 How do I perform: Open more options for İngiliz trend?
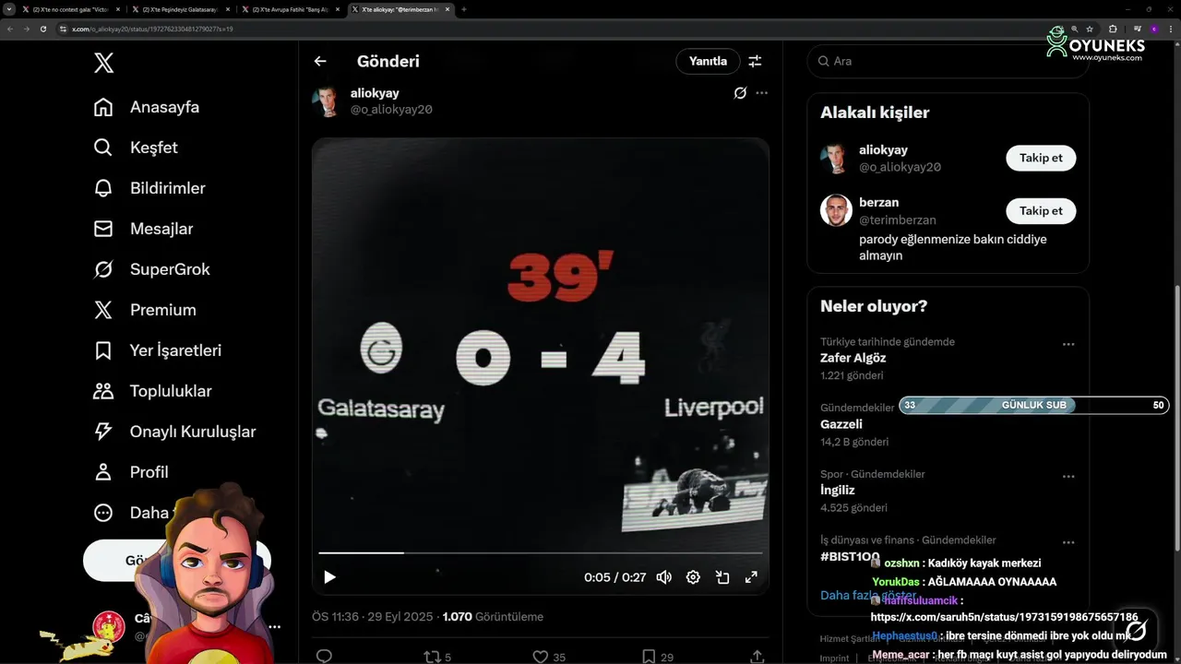pos(1068,477)
